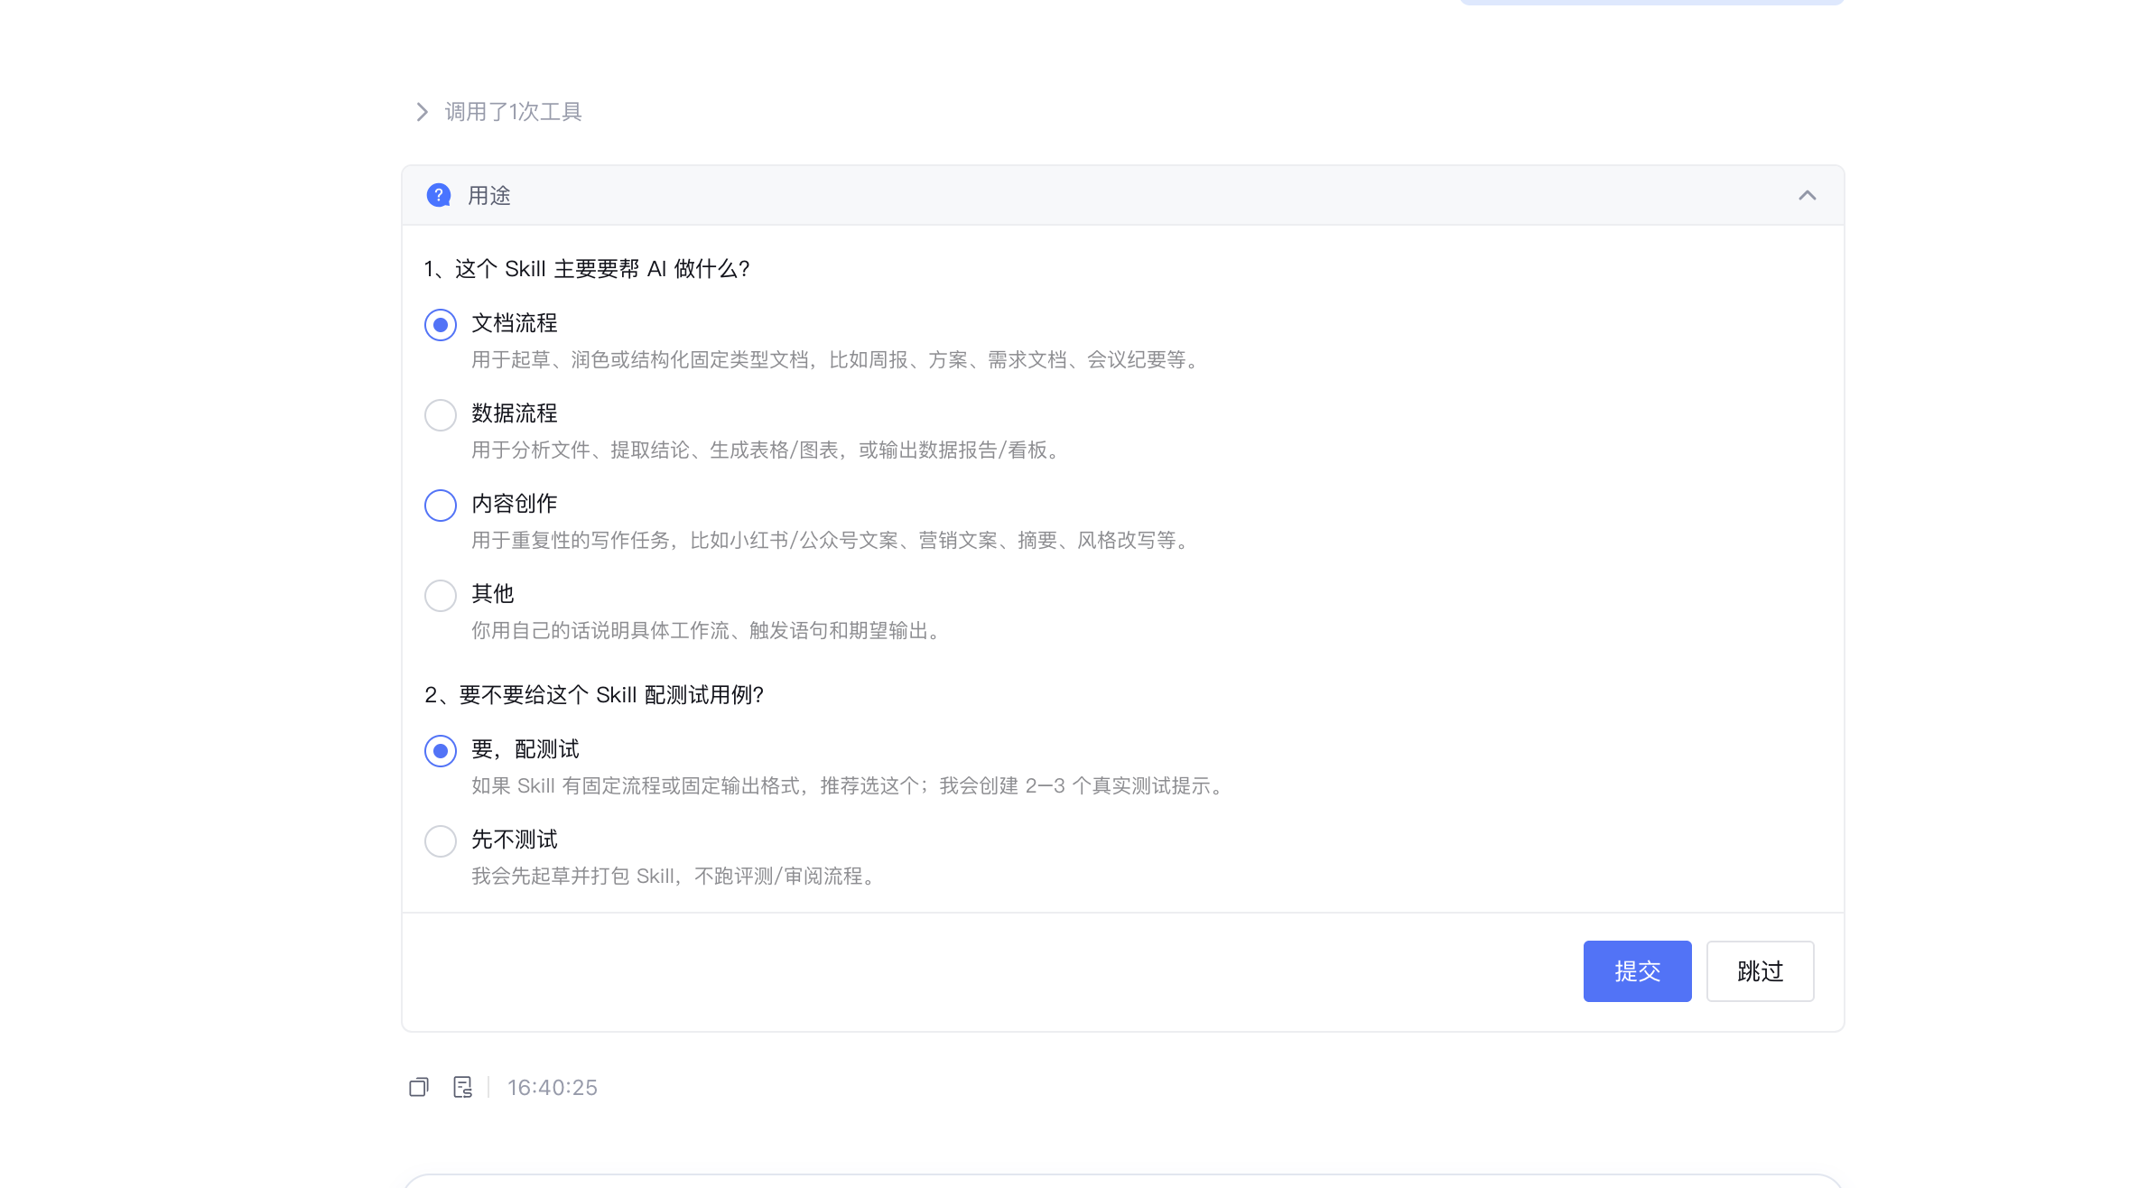Collapse the 用途 panel with the chevron

point(1808,195)
